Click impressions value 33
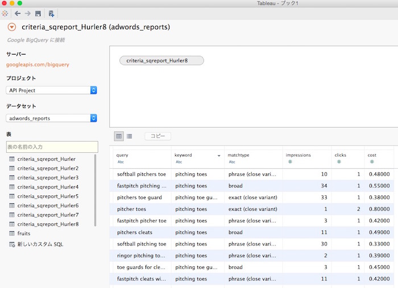This screenshot has height=288, width=398. coord(324,198)
